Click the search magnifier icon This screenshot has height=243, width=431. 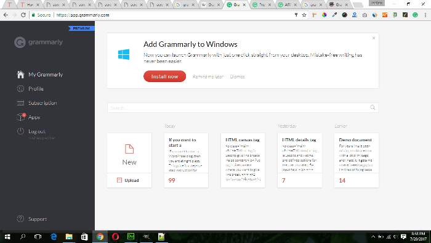point(373,107)
